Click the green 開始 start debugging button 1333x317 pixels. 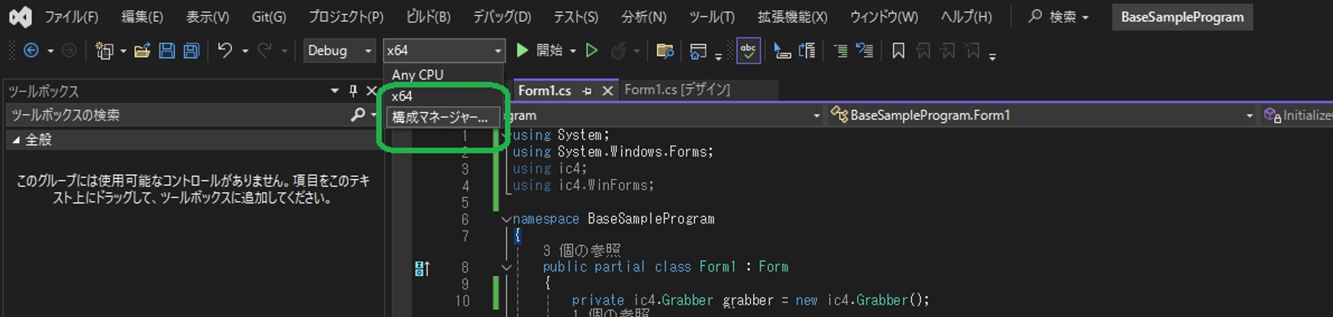click(x=542, y=50)
